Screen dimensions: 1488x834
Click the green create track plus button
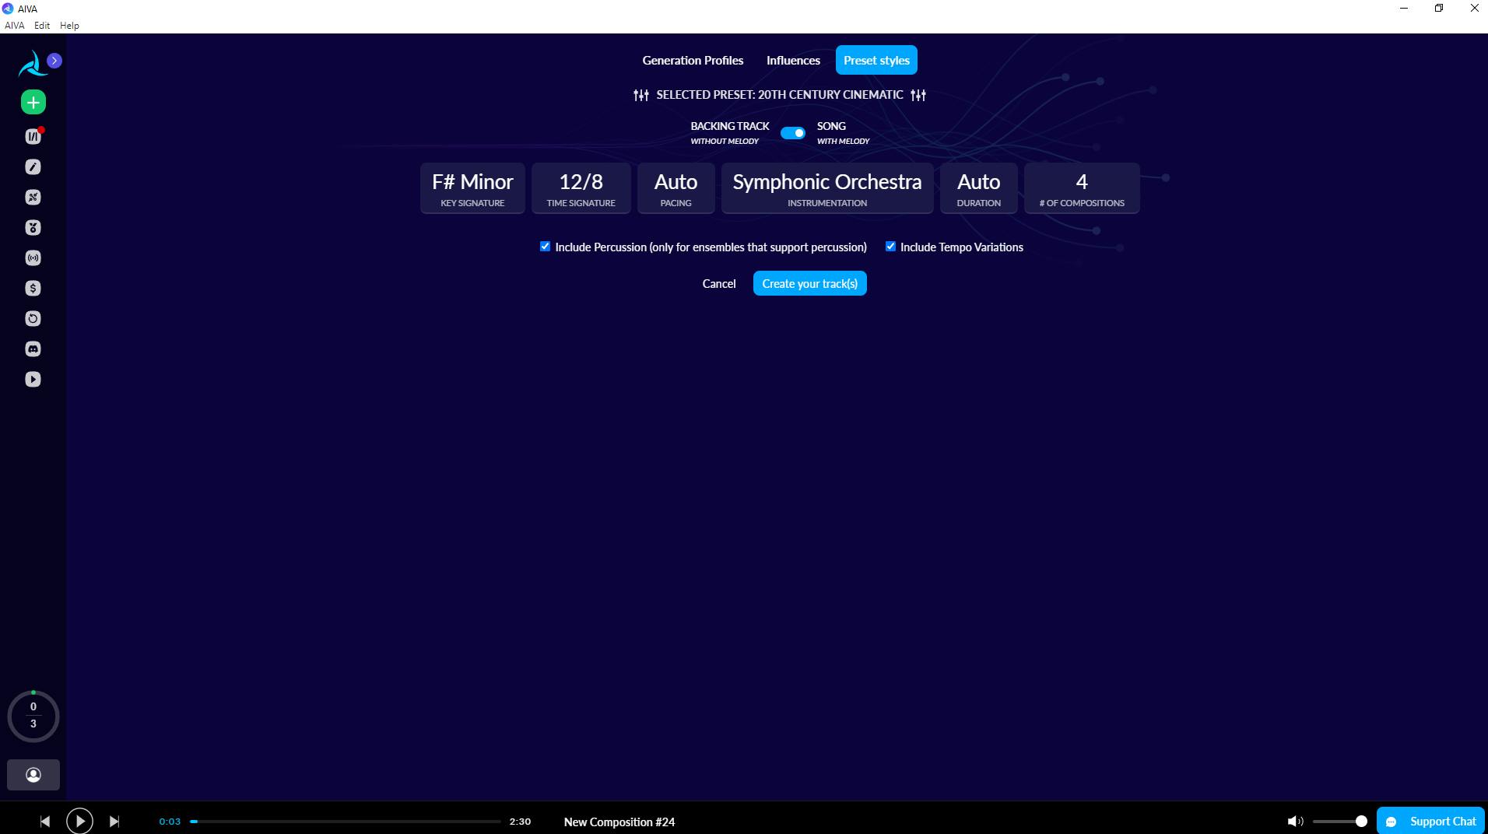[x=33, y=102]
